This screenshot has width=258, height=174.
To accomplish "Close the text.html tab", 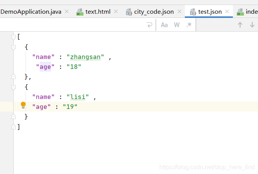I will 116,11.
